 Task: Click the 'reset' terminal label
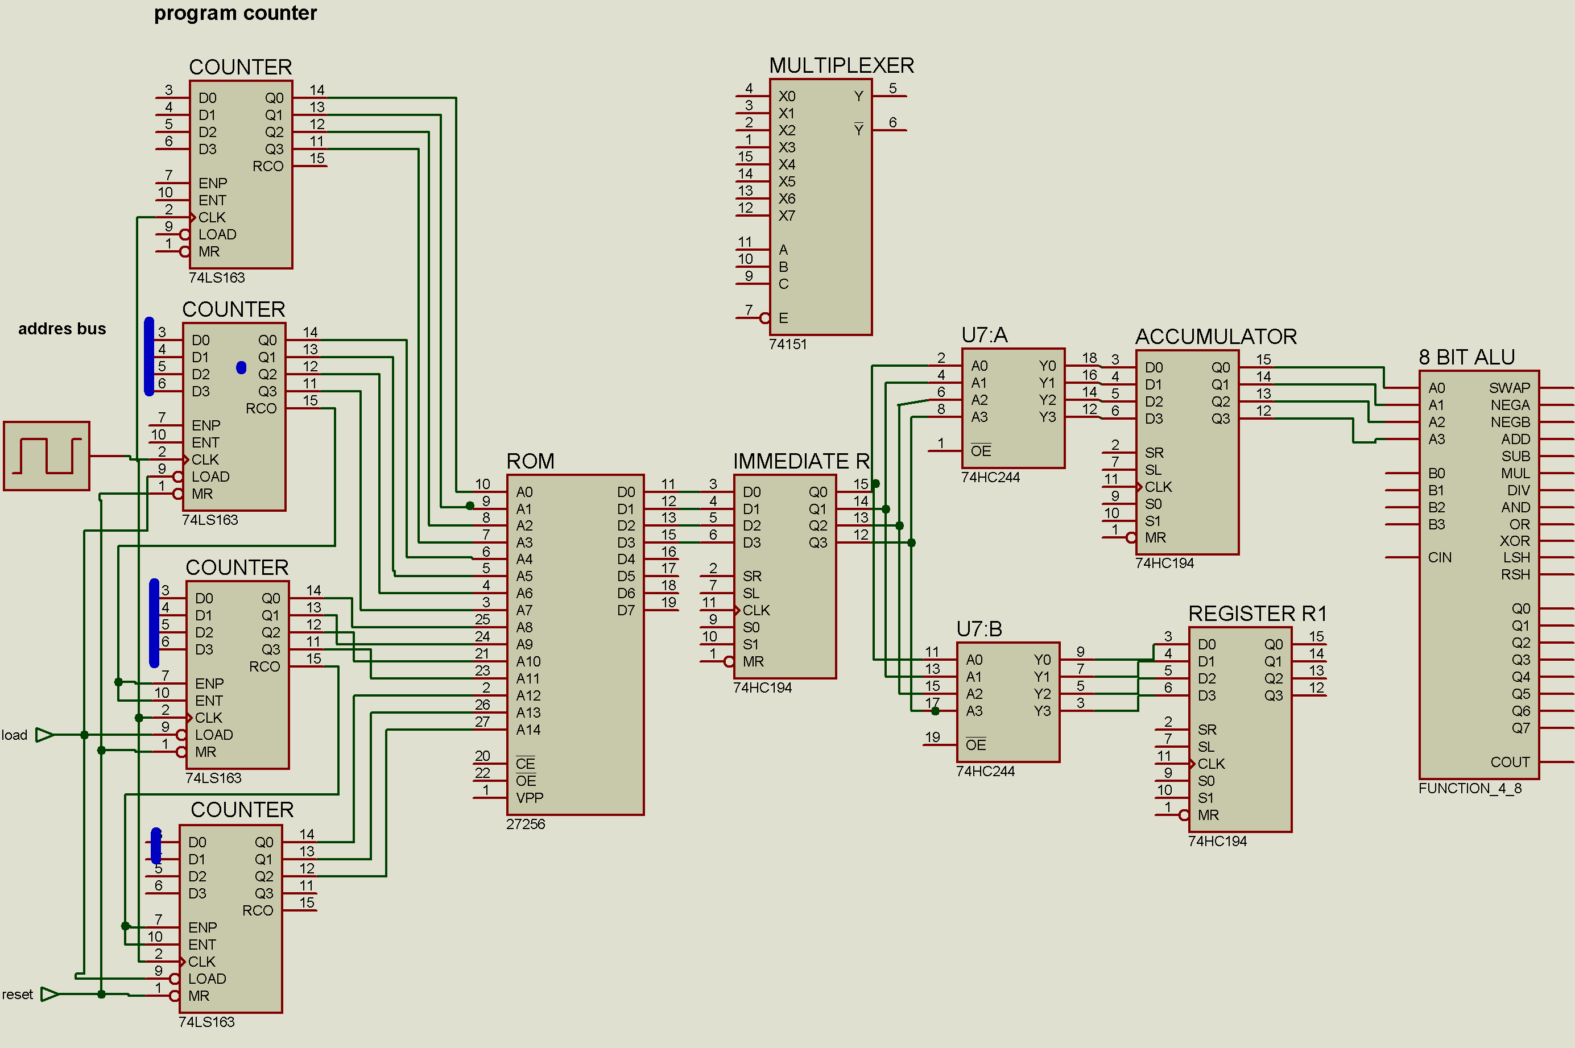pyautogui.click(x=18, y=995)
